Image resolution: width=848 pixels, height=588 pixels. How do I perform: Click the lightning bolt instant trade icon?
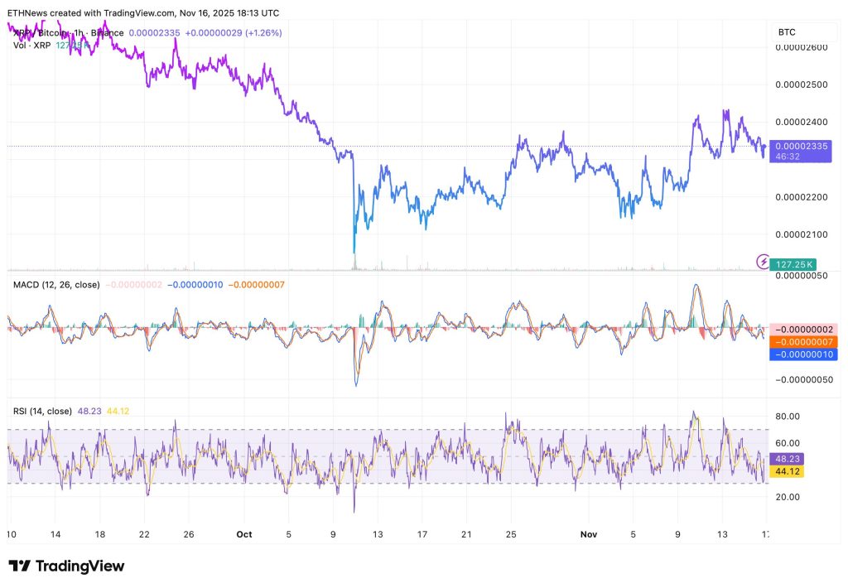pyautogui.click(x=761, y=262)
